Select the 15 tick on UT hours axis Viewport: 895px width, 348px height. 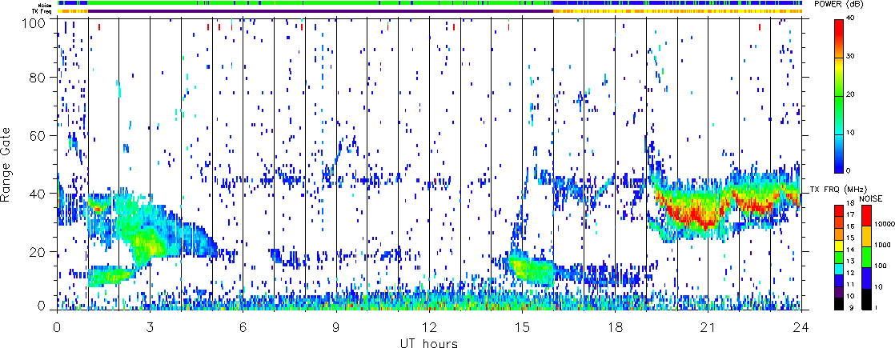522,327
